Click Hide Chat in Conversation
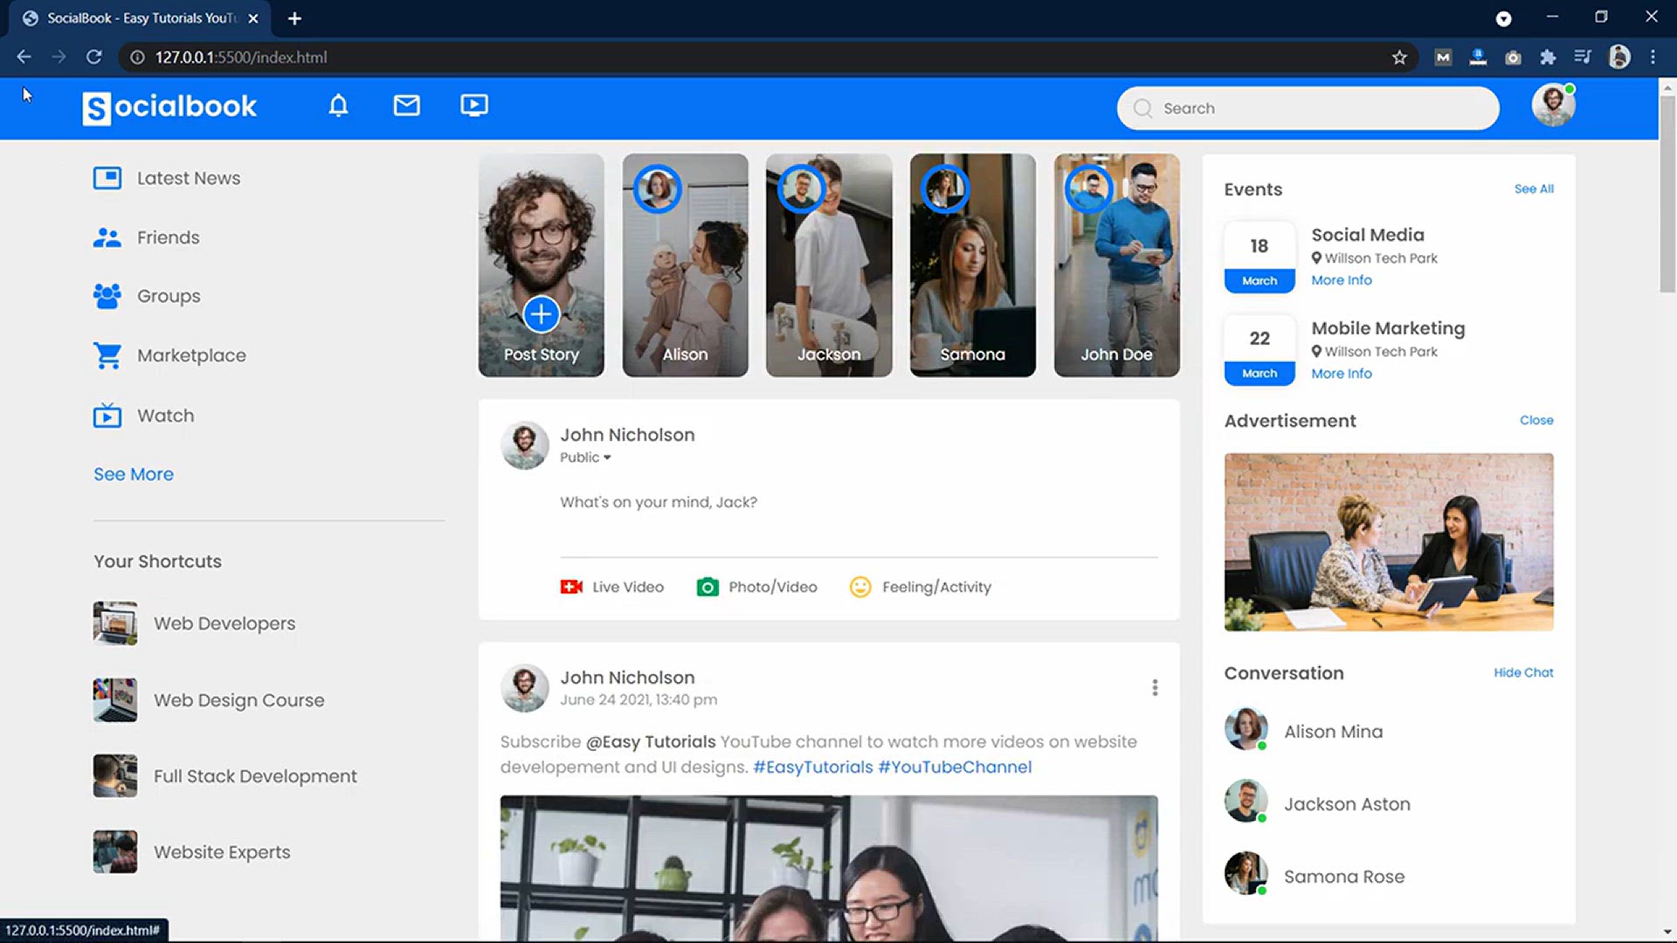The height and width of the screenshot is (943, 1677). point(1523,672)
